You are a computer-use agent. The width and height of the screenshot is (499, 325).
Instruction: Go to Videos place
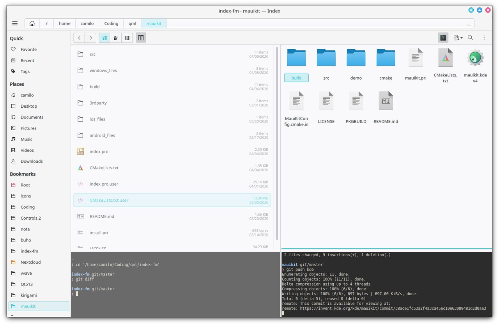tap(39, 150)
